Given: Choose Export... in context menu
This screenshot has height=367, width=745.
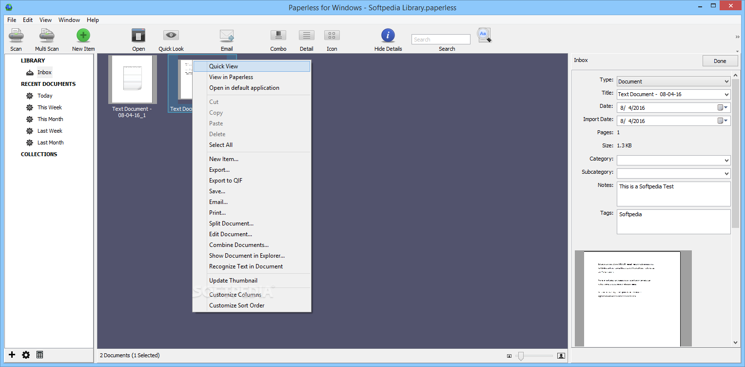Looking at the screenshot, I should pyautogui.click(x=252, y=170).
